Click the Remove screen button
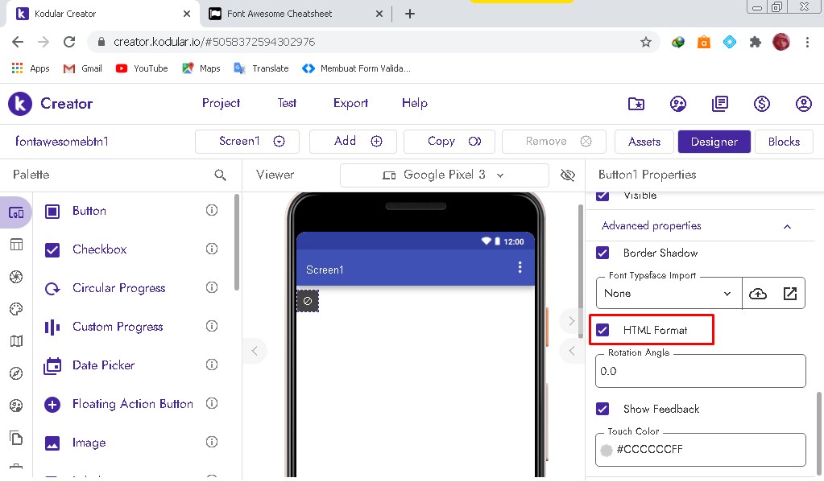Viewport: 824px width, 482px height. tap(554, 142)
